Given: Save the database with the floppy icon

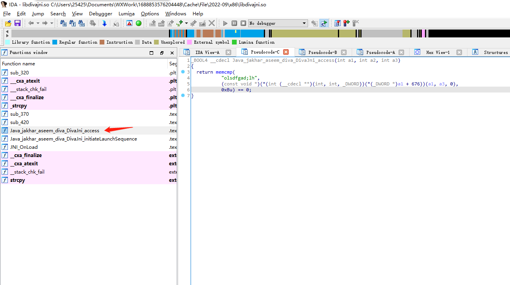Looking at the screenshot, I should tap(17, 23).
